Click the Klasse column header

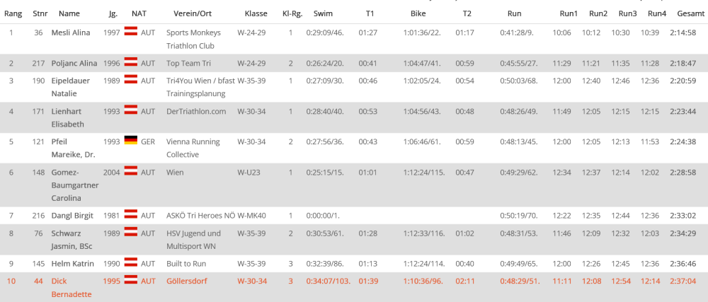point(256,13)
